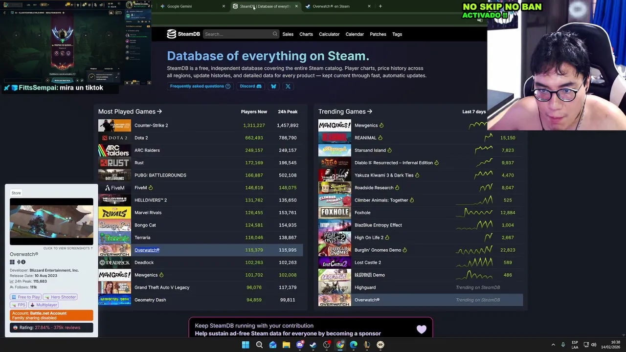Click the Marvel Rivals thumbnail
The width and height of the screenshot is (626, 352).
point(114,213)
